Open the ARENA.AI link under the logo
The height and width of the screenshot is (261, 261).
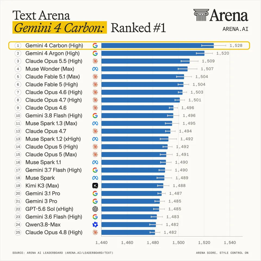click(x=235, y=29)
